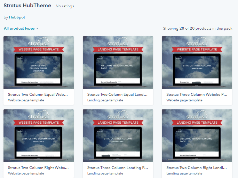Open the Stratus Three Column Landing thumbnail
238x178 pixels.
[x=118, y=136]
